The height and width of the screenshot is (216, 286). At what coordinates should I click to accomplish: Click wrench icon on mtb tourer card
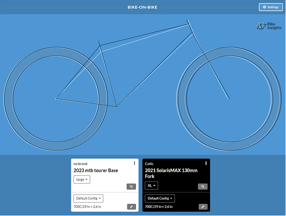(131, 206)
